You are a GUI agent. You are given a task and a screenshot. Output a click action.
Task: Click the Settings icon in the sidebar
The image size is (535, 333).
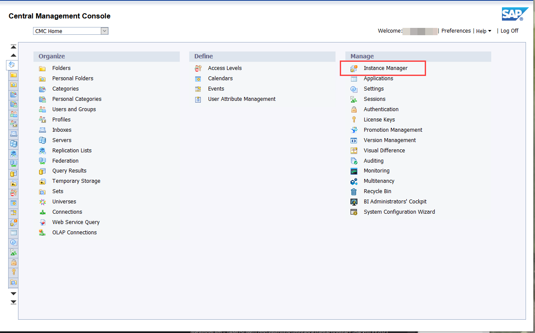[x=14, y=242]
